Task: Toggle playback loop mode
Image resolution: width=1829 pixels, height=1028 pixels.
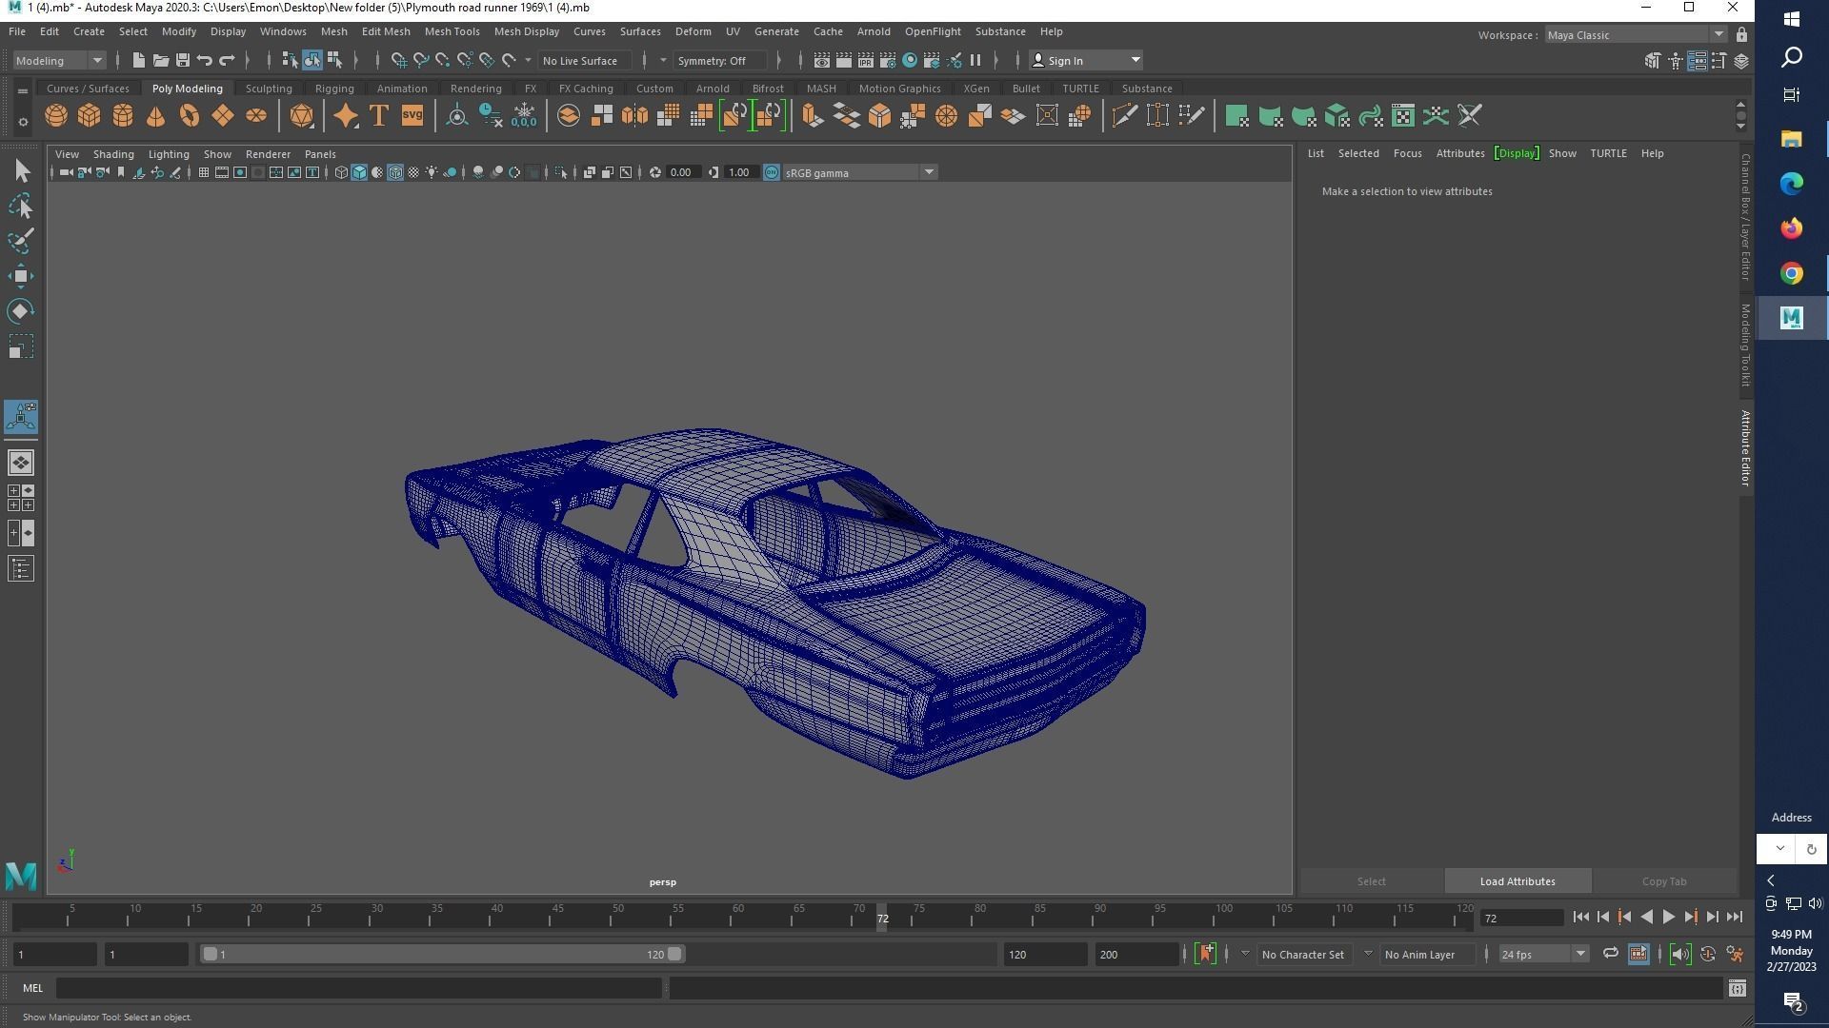Action: pos(1610,954)
